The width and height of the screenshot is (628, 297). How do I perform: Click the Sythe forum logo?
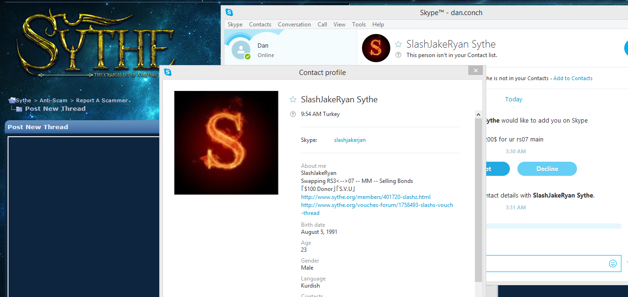click(x=97, y=42)
